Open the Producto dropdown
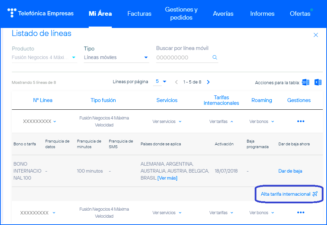This screenshot has width=327, height=225. pyautogui.click(x=44, y=58)
